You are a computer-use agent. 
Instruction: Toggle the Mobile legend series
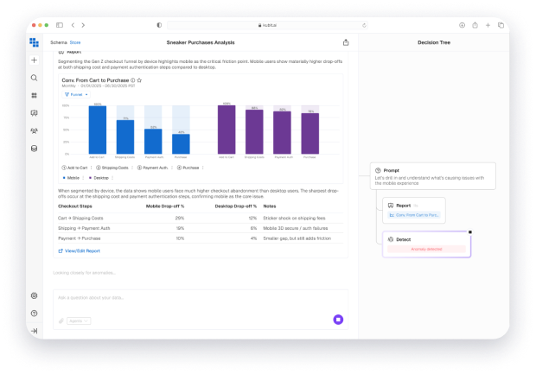pyautogui.click(x=73, y=176)
